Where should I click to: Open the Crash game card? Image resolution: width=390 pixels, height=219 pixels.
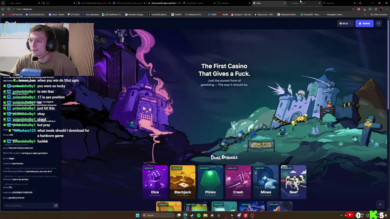point(238,182)
